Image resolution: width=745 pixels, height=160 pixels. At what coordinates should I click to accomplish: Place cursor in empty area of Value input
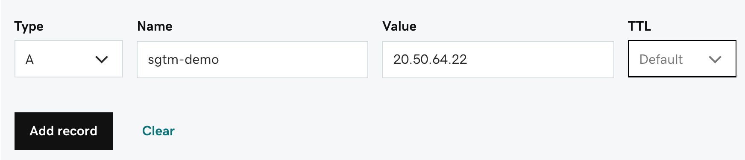540,60
